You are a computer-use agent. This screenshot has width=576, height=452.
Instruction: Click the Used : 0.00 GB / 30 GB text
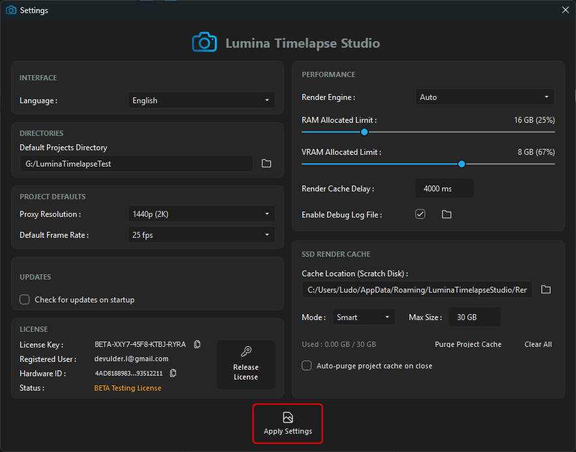pyautogui.click(x=339, y=344)
